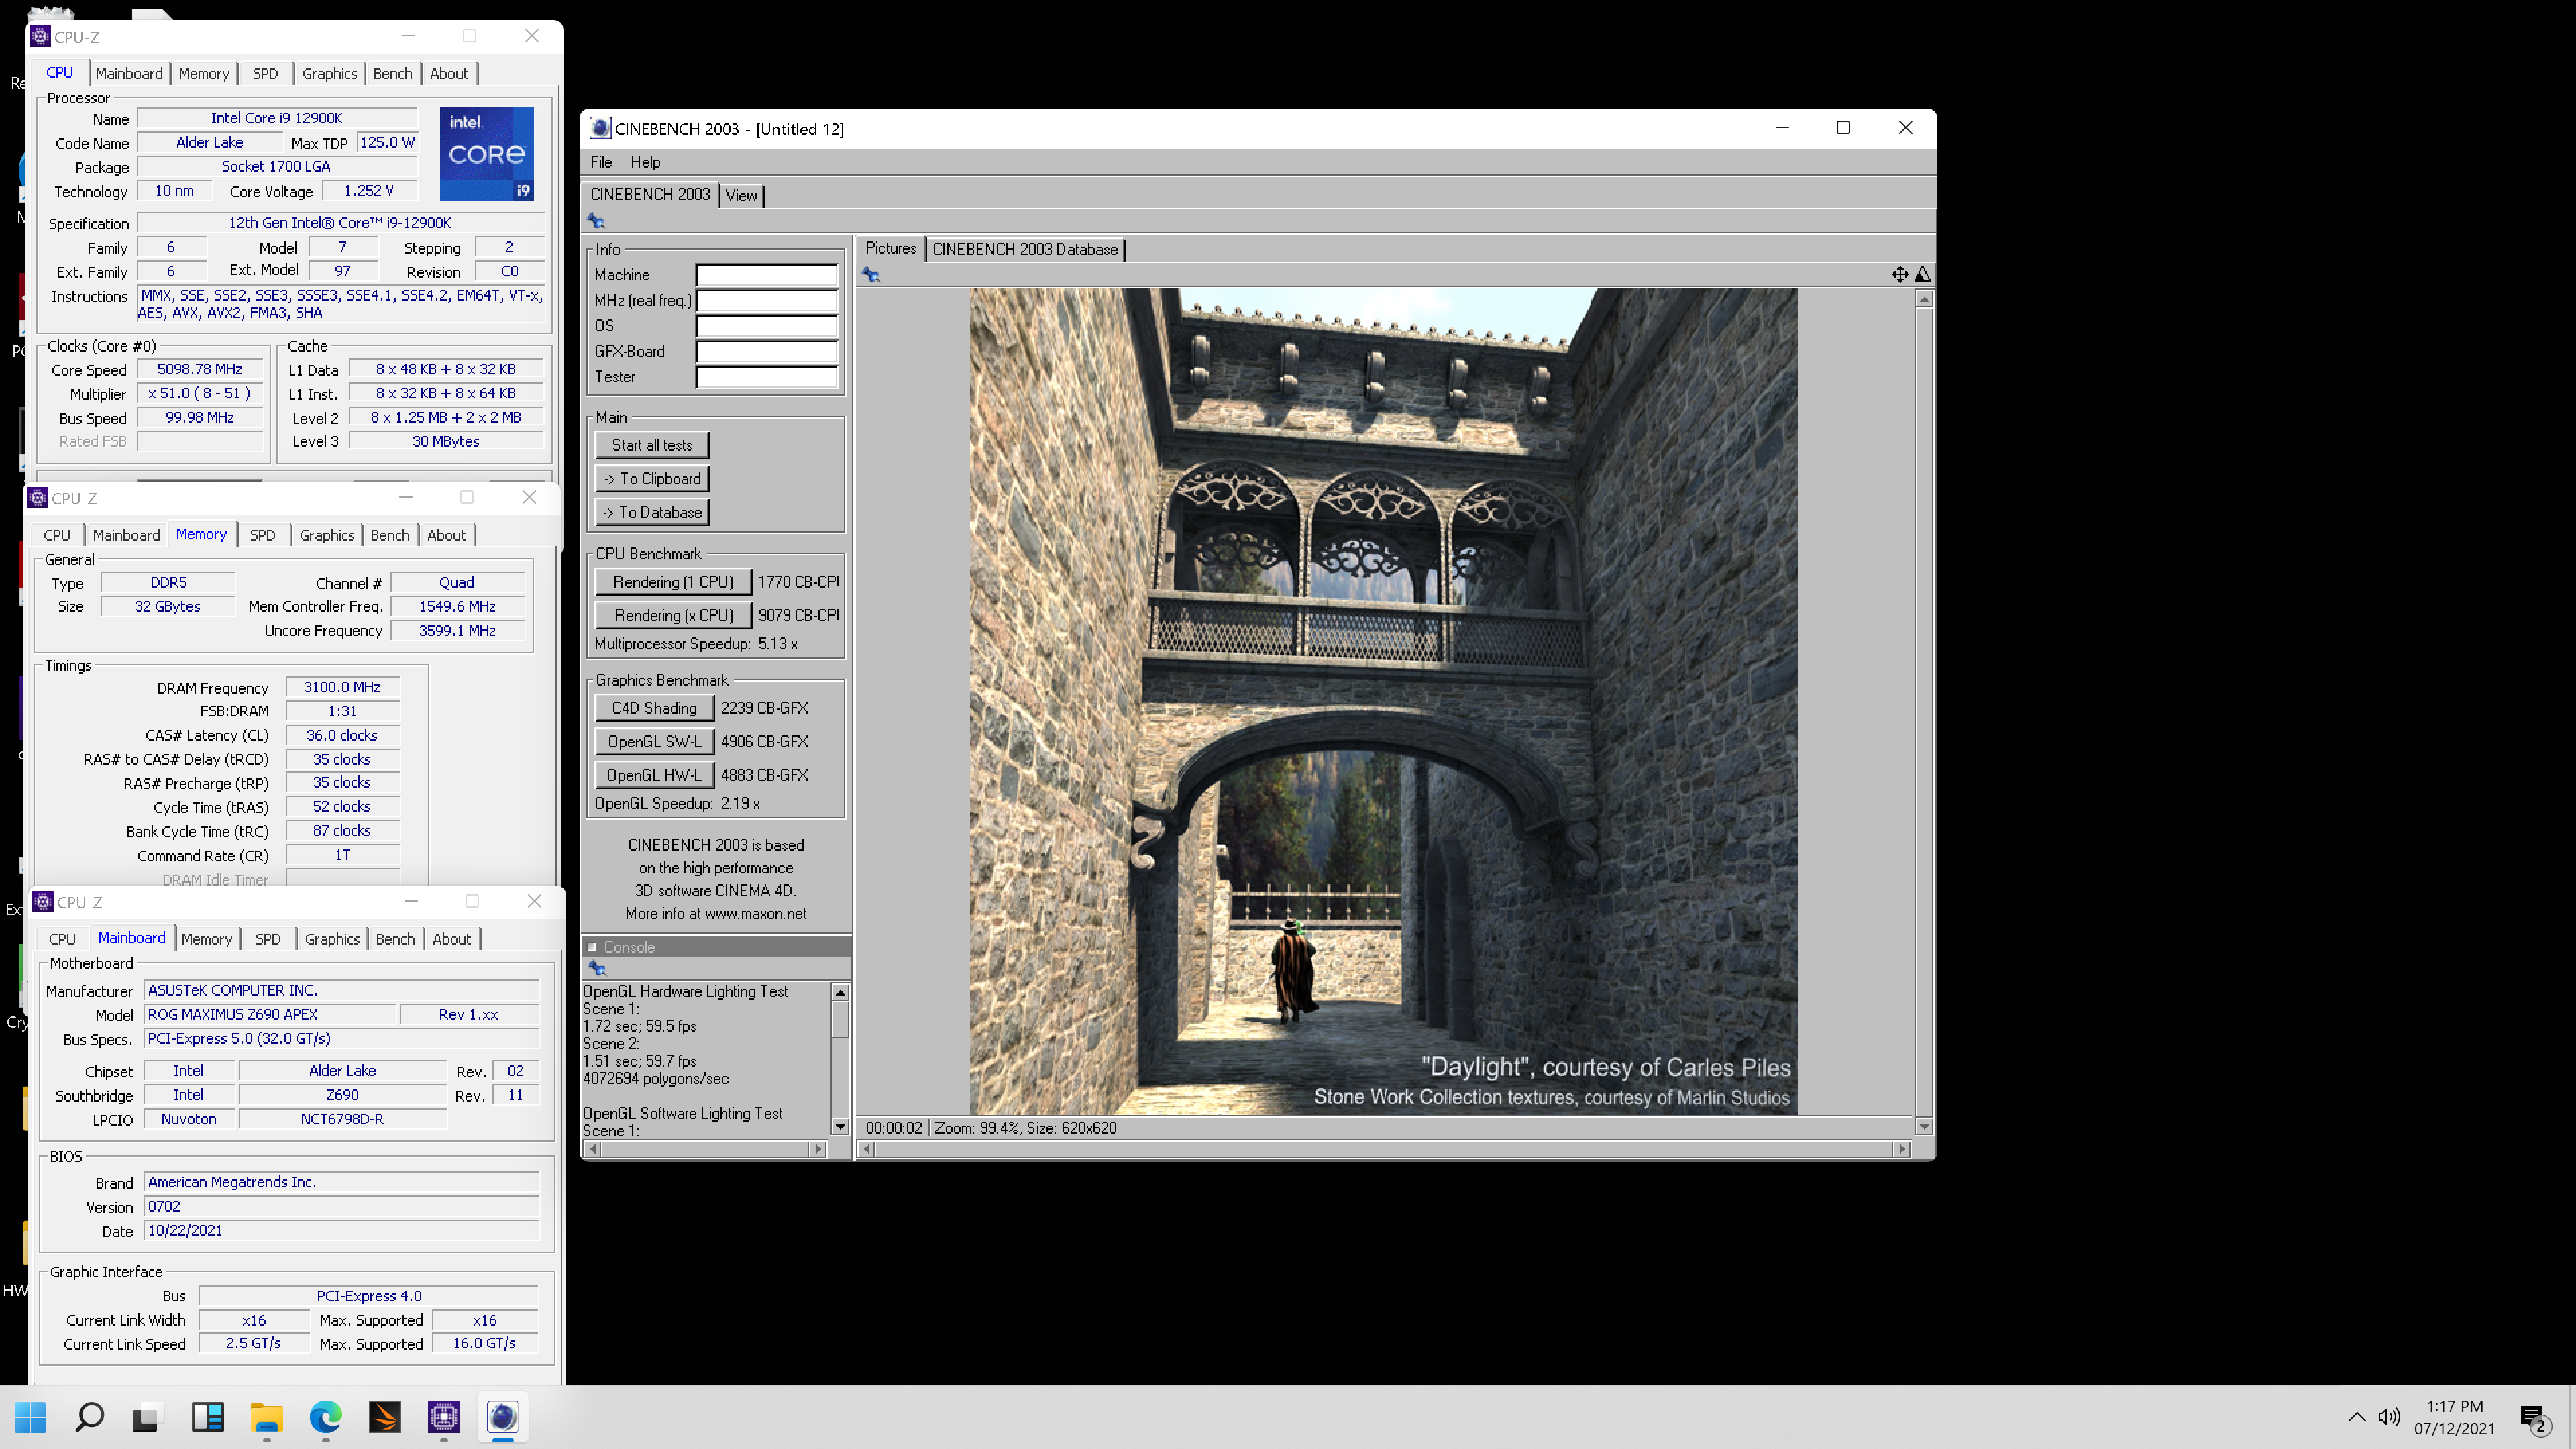The height and width of the screenshot is (1449, 2576).
Task: Open Widgets from taskbar
Action: [x=207, y=1417]
